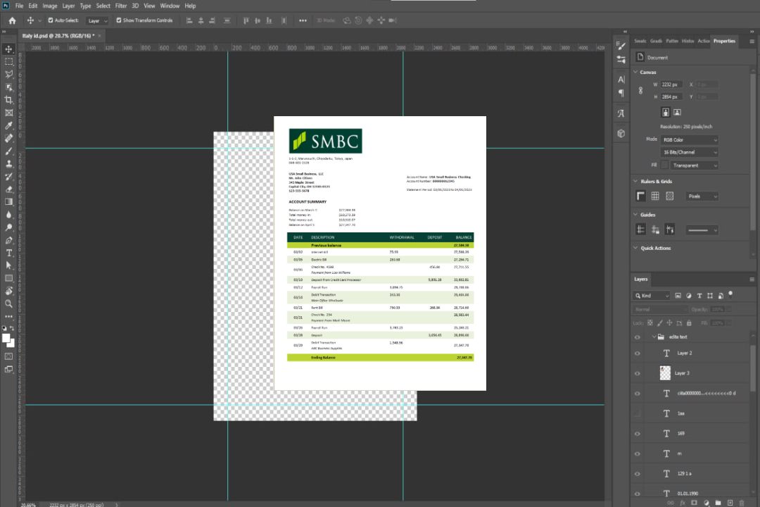Hide the '169' text layer

pos(638,434)
